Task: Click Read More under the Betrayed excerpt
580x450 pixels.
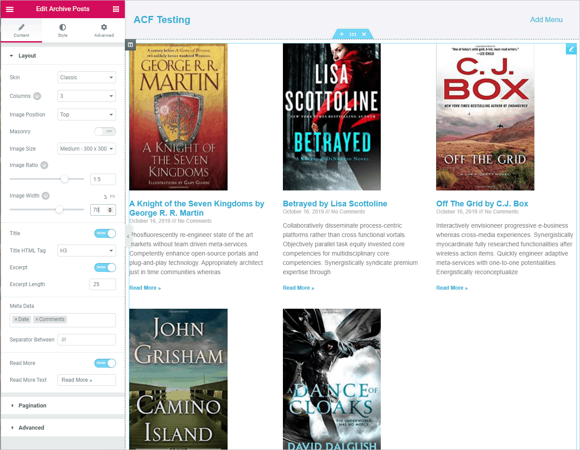Action: click(298, 288)
